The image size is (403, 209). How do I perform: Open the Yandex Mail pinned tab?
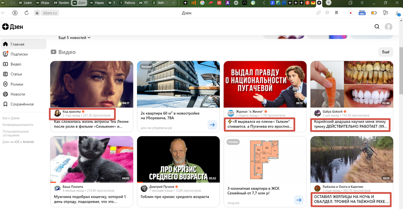tap(313, 3)
